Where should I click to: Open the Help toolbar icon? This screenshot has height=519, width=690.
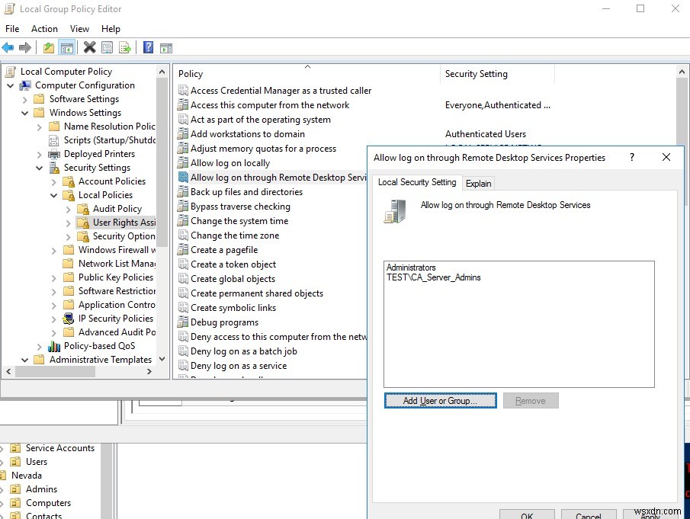point(147,46)
